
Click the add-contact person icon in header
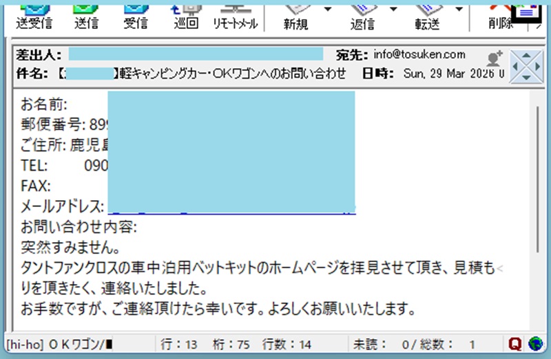(494, 59)
